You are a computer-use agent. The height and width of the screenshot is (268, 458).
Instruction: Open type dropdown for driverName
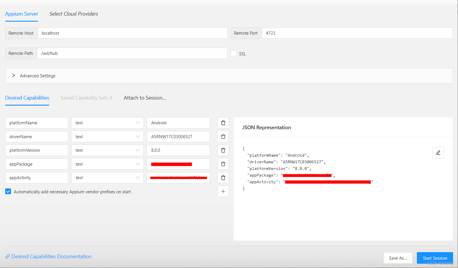[107, 136]
